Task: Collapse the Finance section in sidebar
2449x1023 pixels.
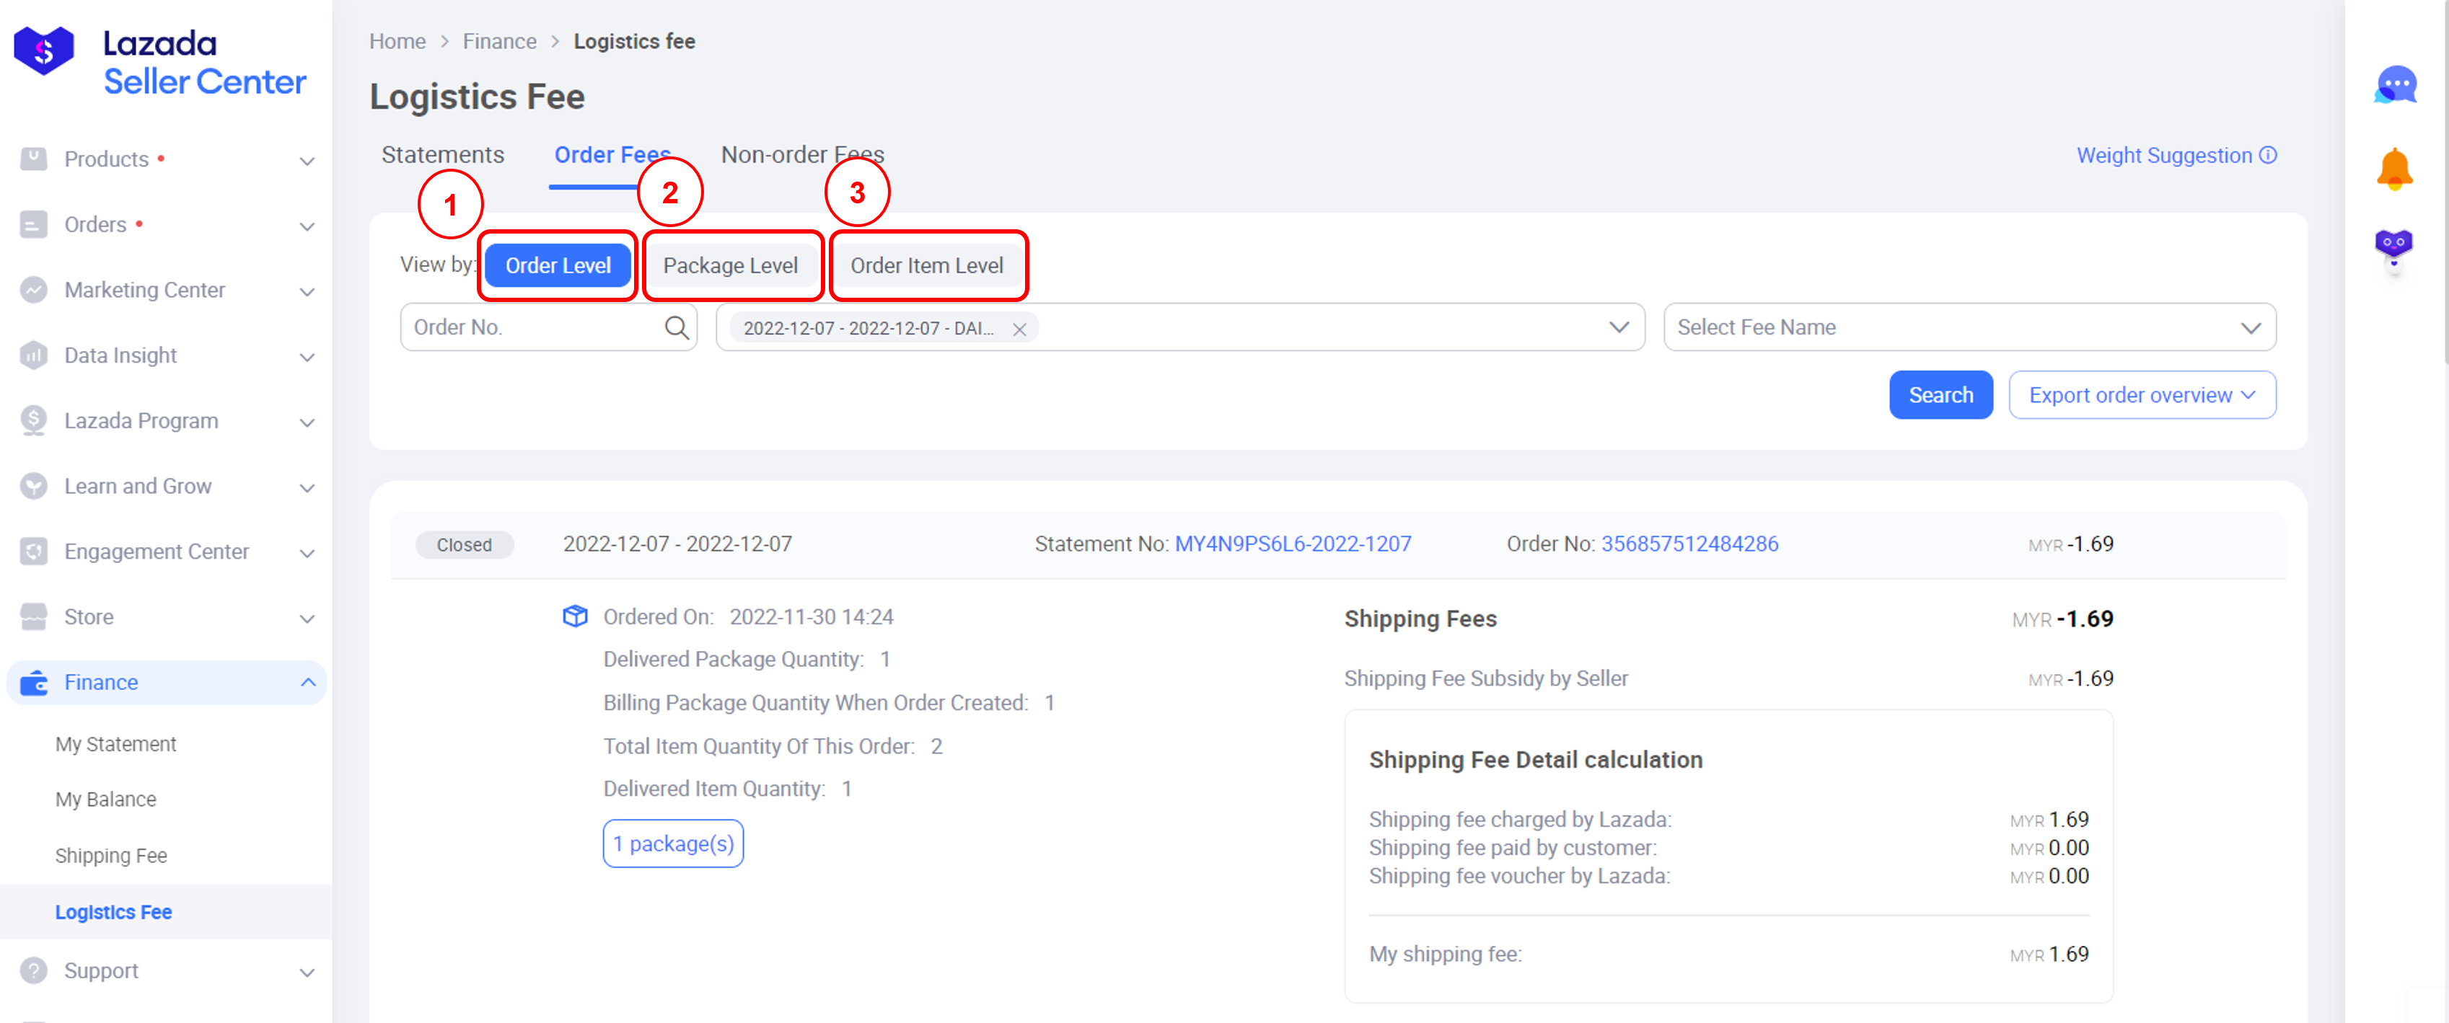Action: coord(306,682)
